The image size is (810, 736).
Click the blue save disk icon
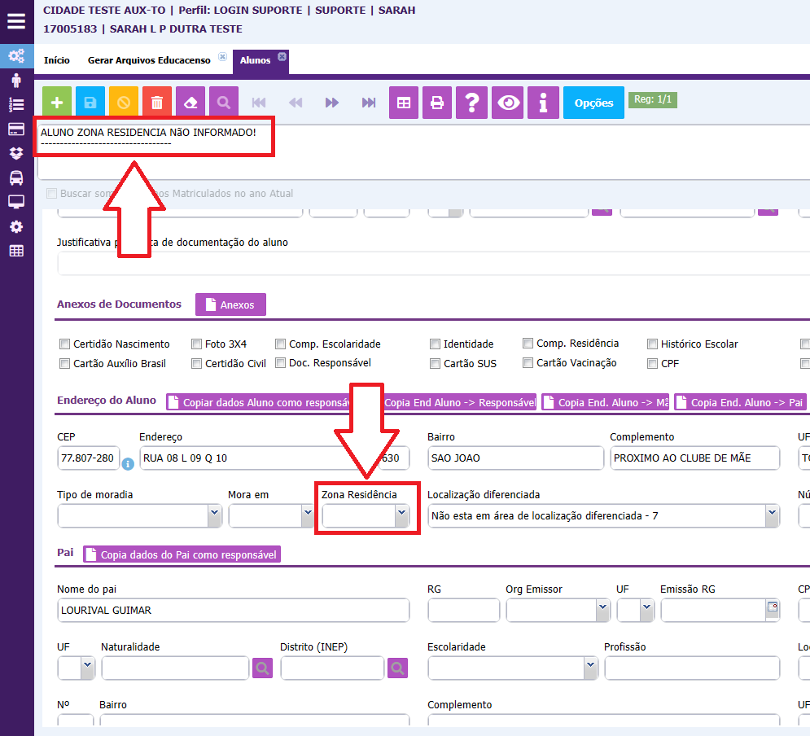(90, 103)
